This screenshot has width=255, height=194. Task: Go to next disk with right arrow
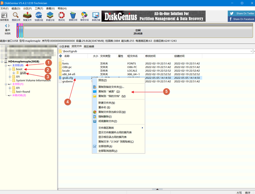(x=9, y=25)
